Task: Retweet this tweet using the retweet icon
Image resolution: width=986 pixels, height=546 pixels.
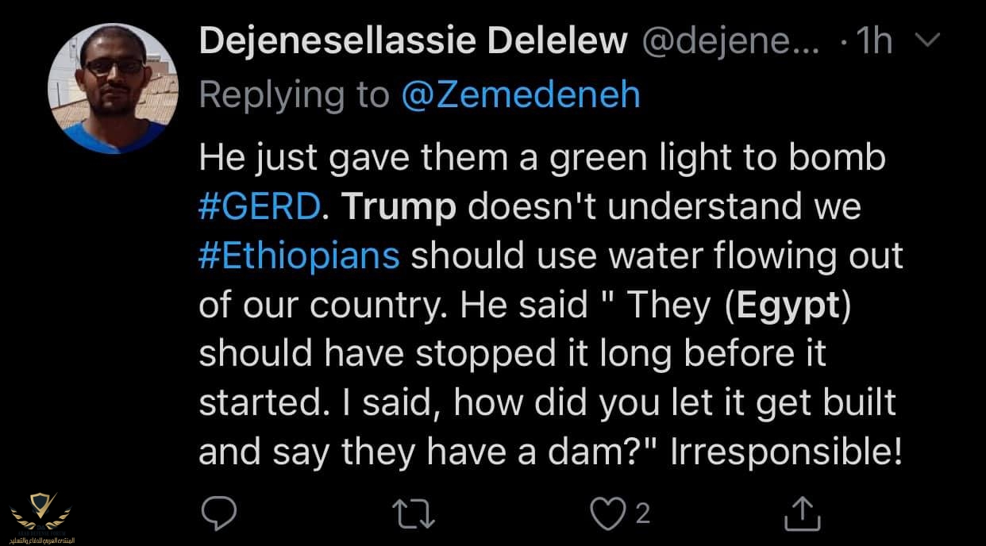Action: click(415, 513)
